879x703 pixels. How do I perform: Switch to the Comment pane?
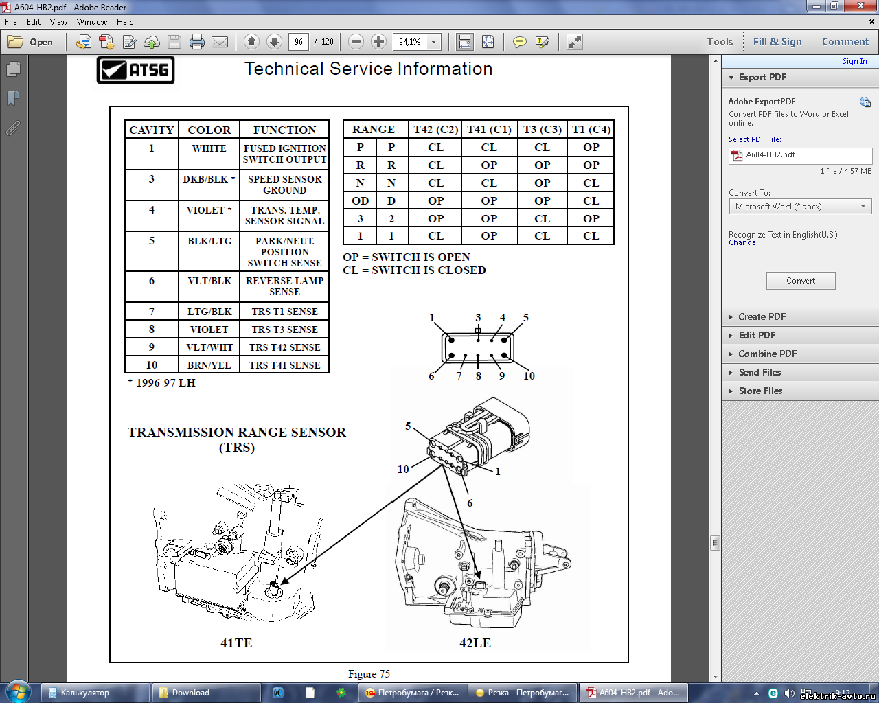click(845, 42)
